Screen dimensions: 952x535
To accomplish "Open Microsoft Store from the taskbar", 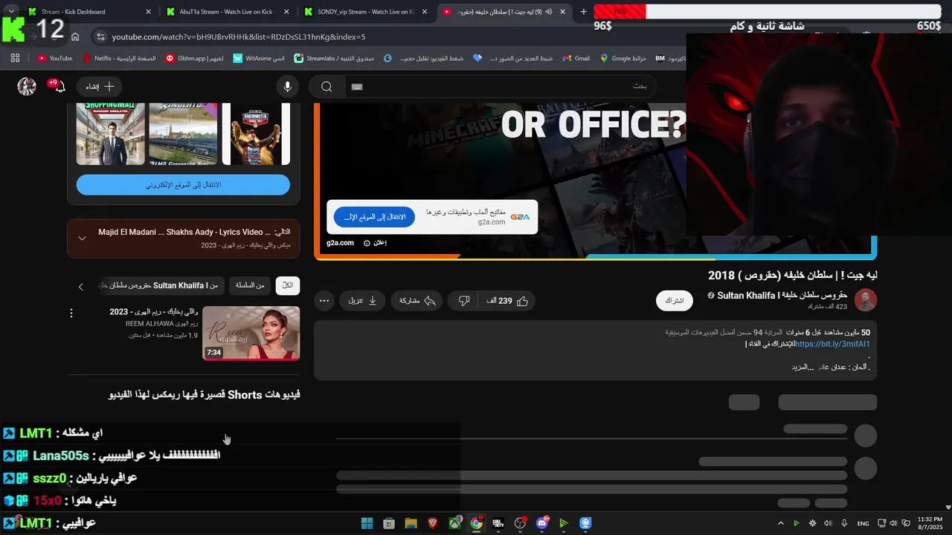I will (x=389, y=523).
